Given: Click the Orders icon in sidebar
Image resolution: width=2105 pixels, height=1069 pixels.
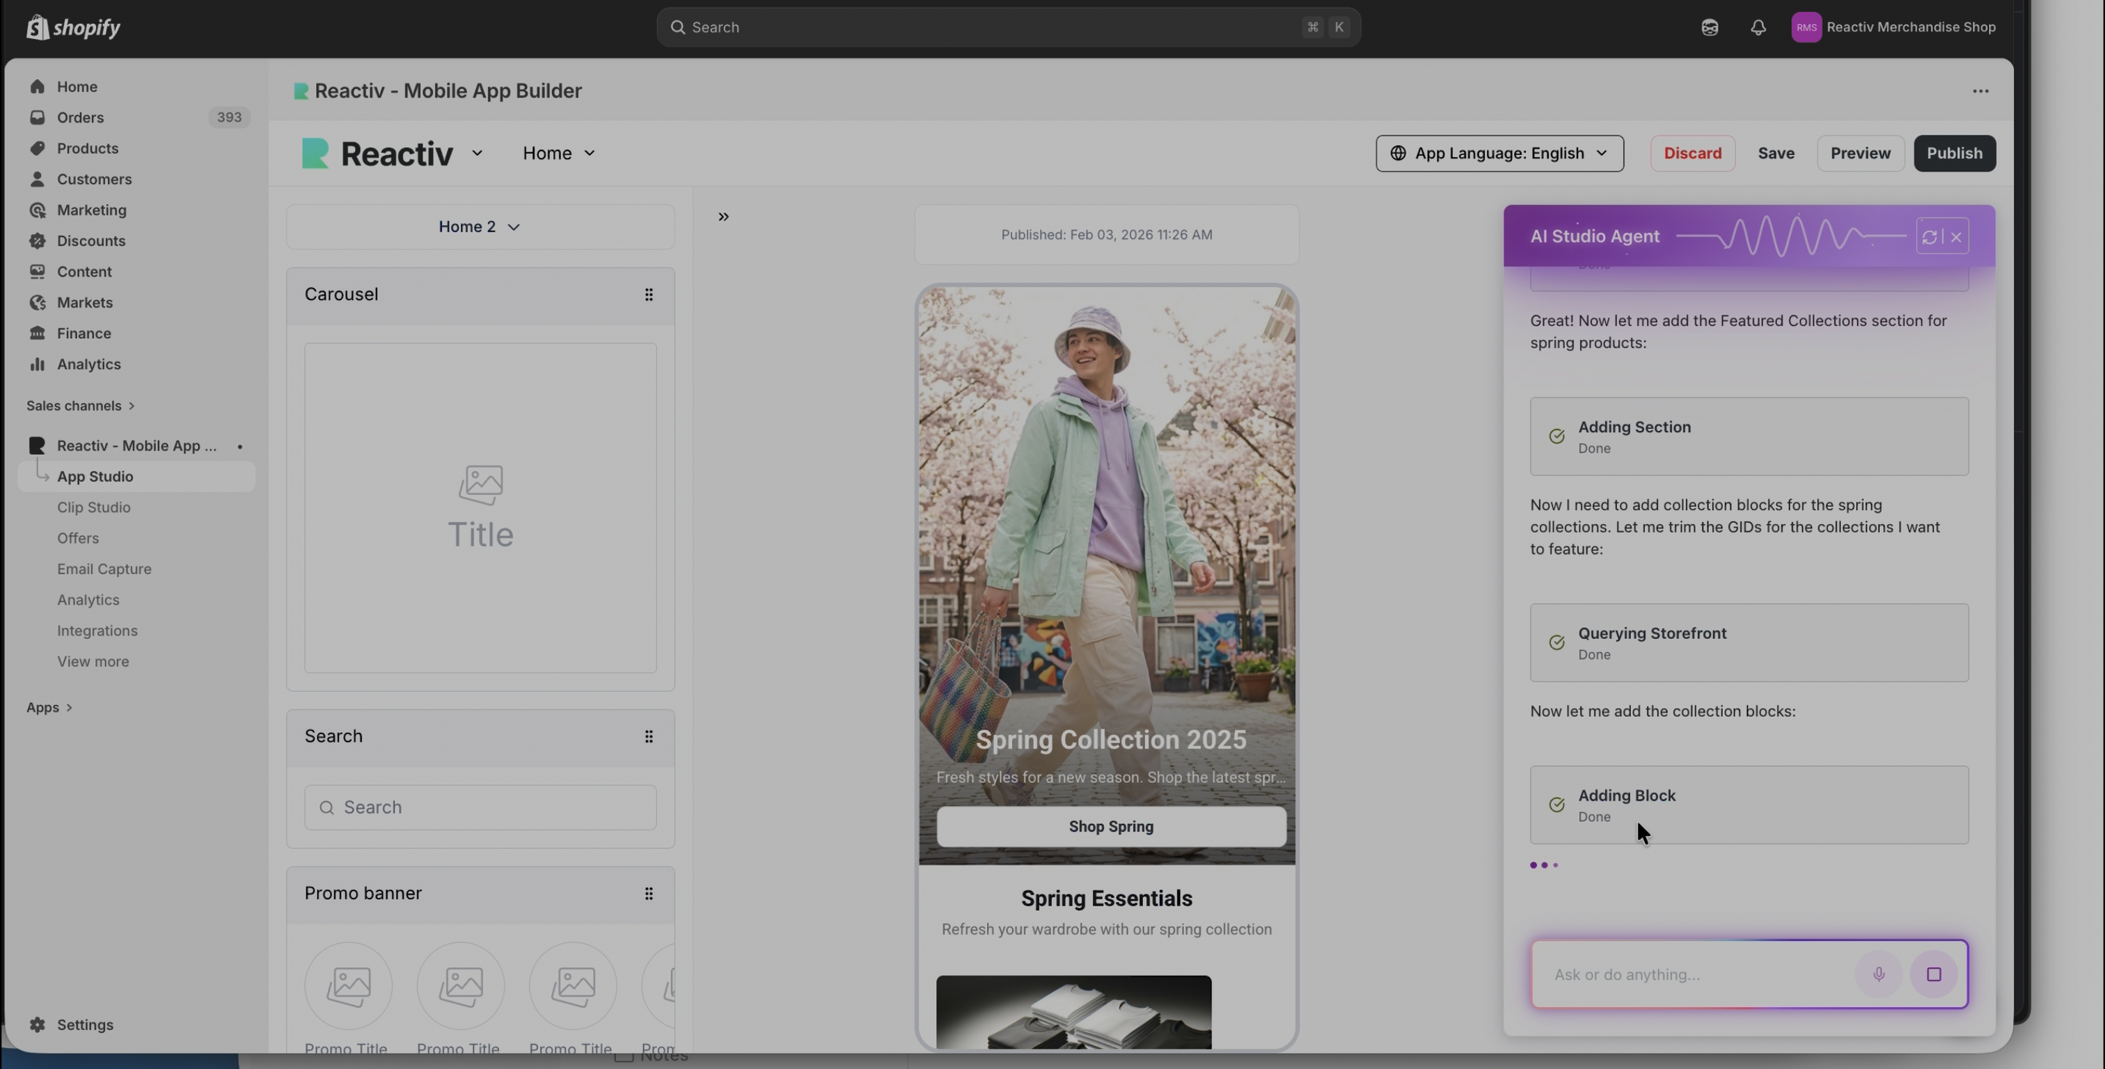Looking at the screenshot, I should coord(37,118).
